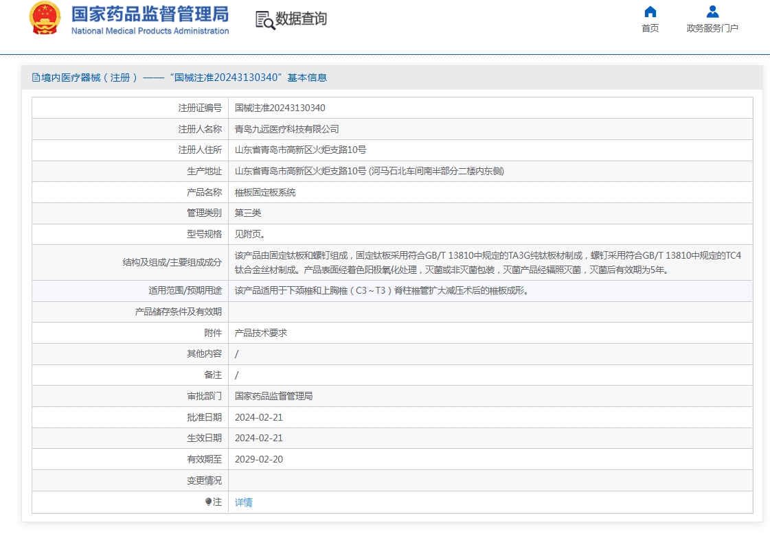This screenshot has width=770, height=538.
Task: Click the 结构及组成/主要组成成分 label
Action: click(x=172, y=262)
